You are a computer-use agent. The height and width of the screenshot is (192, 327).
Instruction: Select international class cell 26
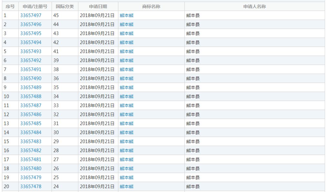[x=65, y=169]
